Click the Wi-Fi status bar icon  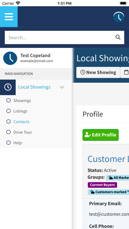18,3
